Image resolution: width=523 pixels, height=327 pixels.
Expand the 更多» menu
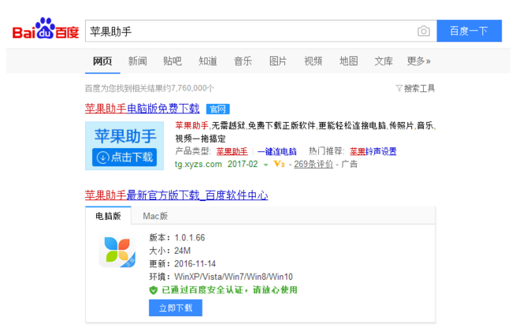click(x=419, y=61)
